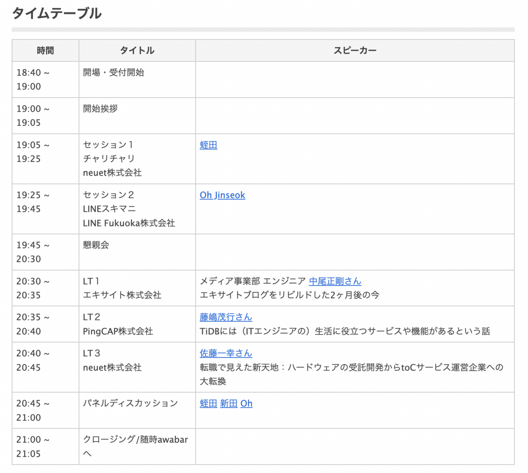528x473 pixels.
Task: Select neuet株式会社 in the LT3 row
Action: click(x=112, y=367)
